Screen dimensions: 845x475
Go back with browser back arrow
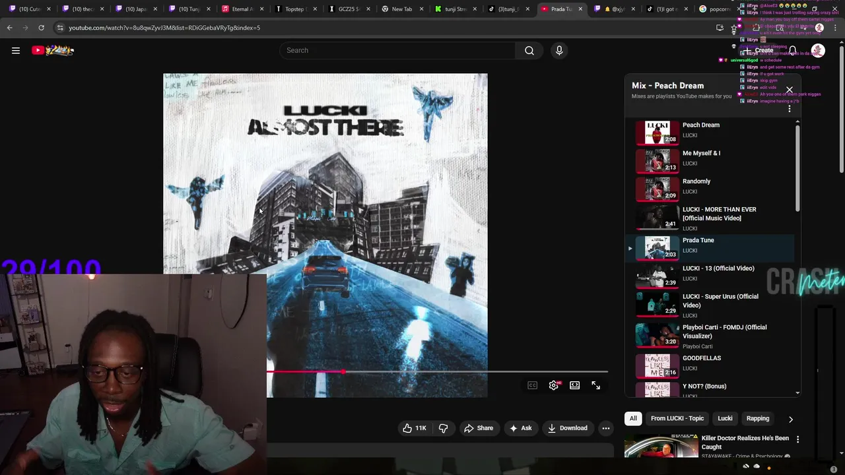tap(9, 28)
